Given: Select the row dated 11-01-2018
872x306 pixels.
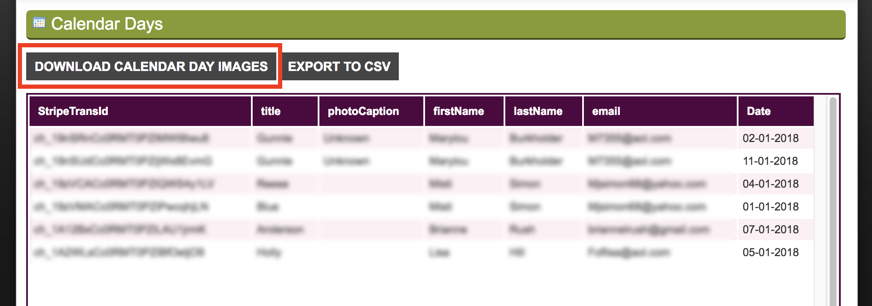Looking at the screenshot, I should [422, 161].
